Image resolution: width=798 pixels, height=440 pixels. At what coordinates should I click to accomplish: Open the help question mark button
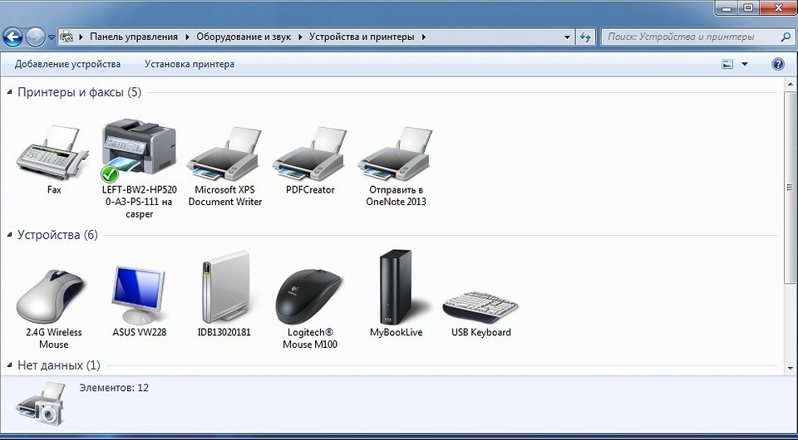pos(778,64)
